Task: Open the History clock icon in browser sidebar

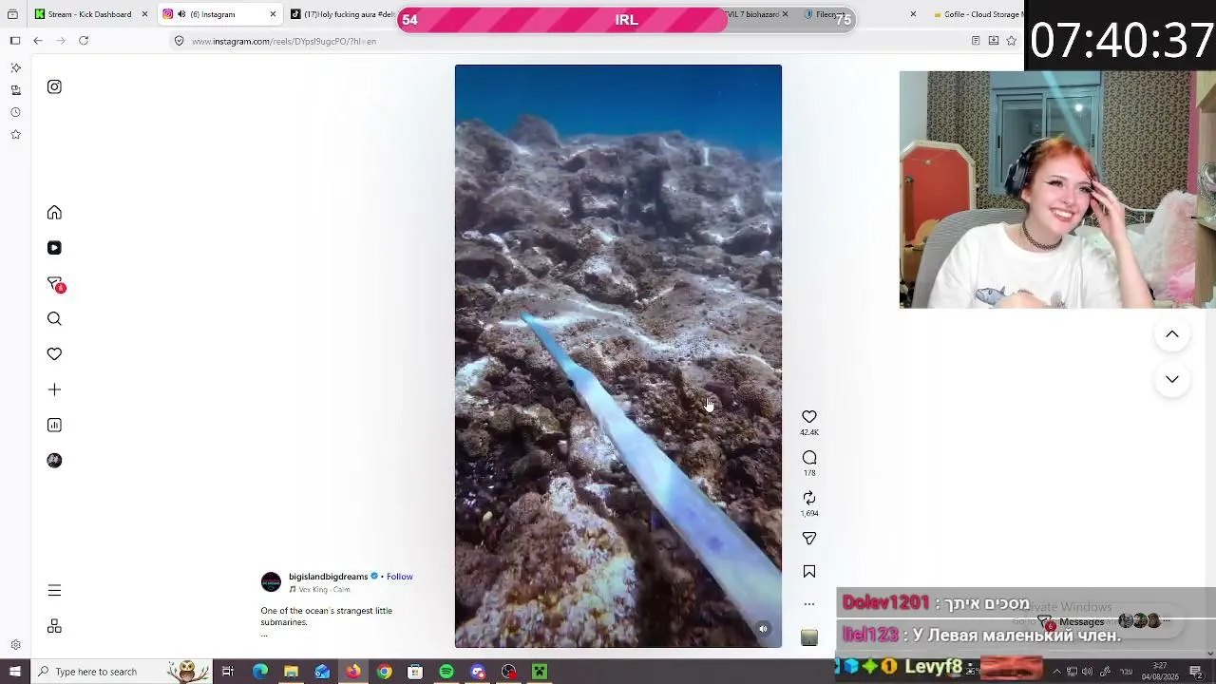Action: point(15,112)
